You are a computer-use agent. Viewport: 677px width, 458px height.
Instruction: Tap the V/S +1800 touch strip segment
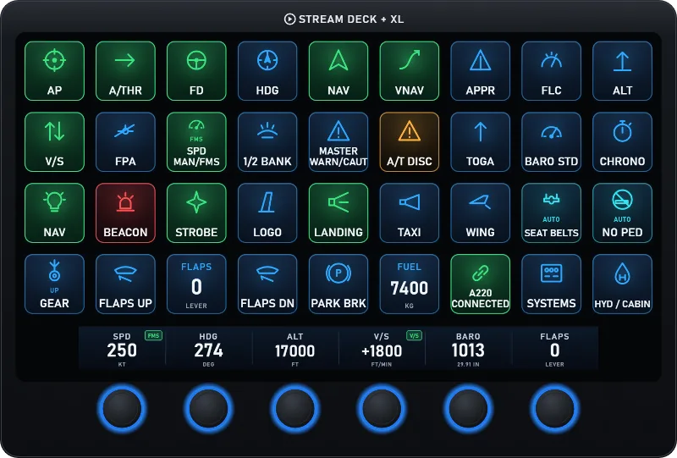click(382, 348)
